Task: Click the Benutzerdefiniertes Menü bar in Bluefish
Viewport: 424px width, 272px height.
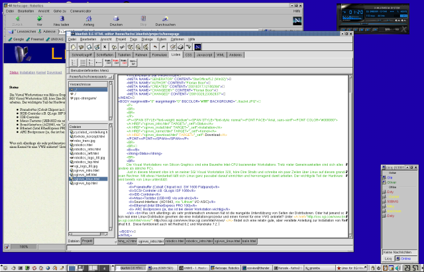Action: pyautogui.click(x=209, y=70)
